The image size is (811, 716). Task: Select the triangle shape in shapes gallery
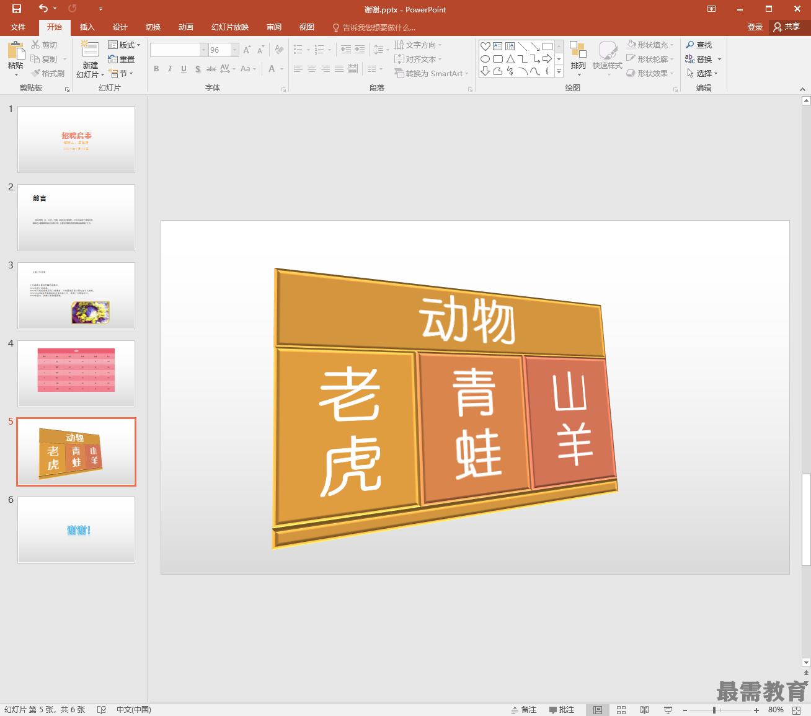[510, 59]
